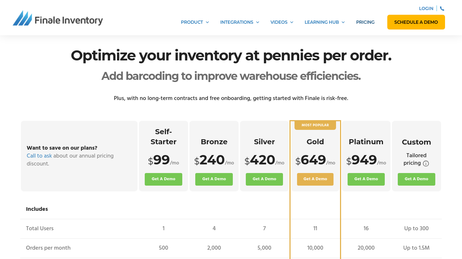Image resolution: width=462 pixels, height=259 pixels.
Task: Select the Learning Hub menu text
Action: click(x=322, y=22)
